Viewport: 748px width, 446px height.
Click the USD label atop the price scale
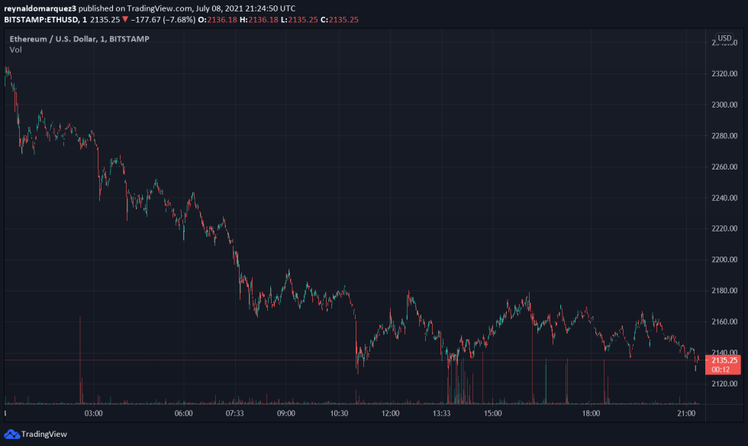[724, 37]
